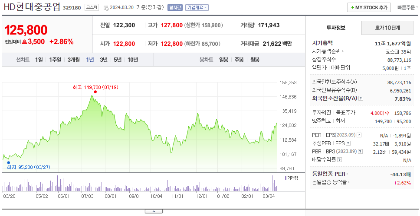
Task: Select the 3개월 line chart period
Action: [x=74, y=60]
